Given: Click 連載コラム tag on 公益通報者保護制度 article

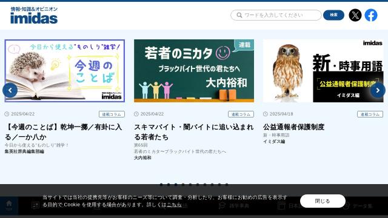Looking at the screenshot, I should point(370,114).
